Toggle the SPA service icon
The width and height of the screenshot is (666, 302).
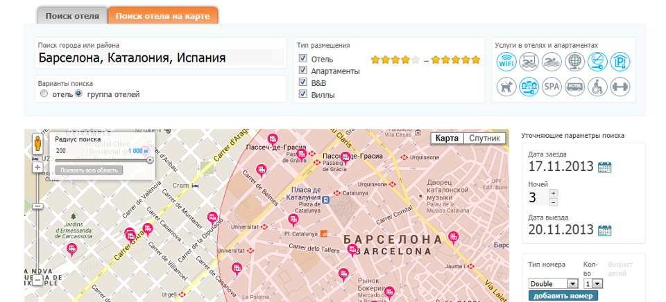(552, 87)
